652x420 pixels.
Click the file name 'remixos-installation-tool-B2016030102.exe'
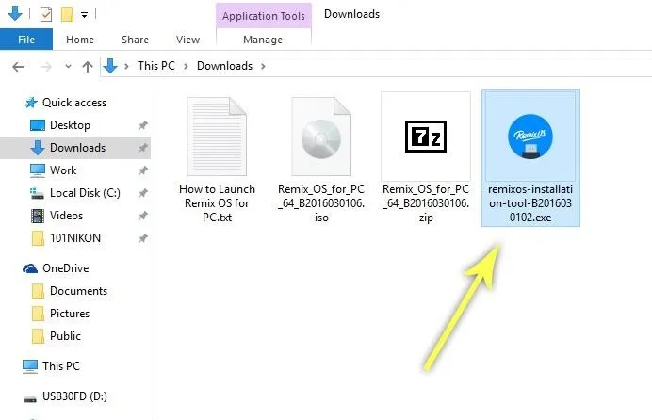530,203
